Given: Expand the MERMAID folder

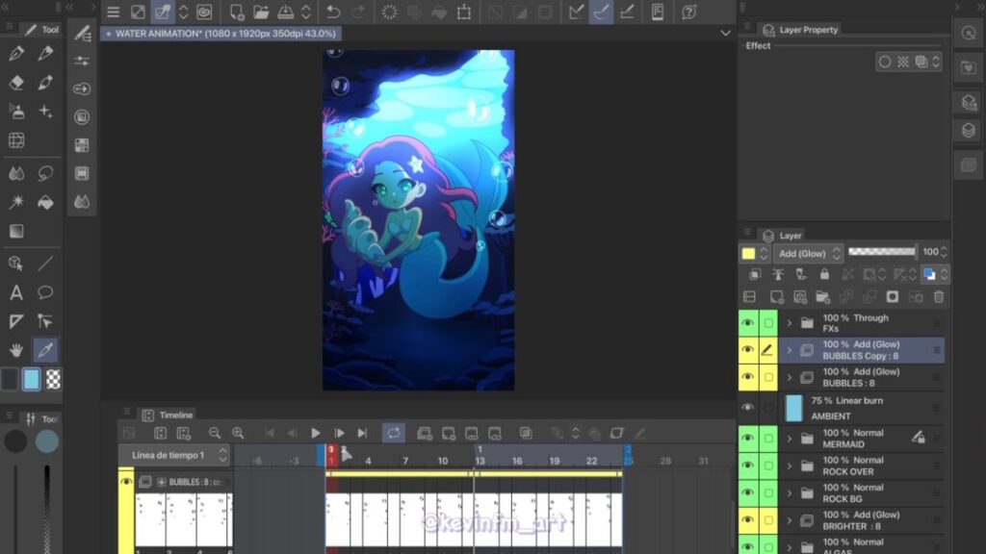Looking at the screenshot, I should tap(790, 439).
